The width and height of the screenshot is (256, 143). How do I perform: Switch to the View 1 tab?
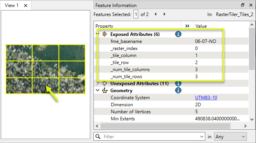[x=11, y=5]
